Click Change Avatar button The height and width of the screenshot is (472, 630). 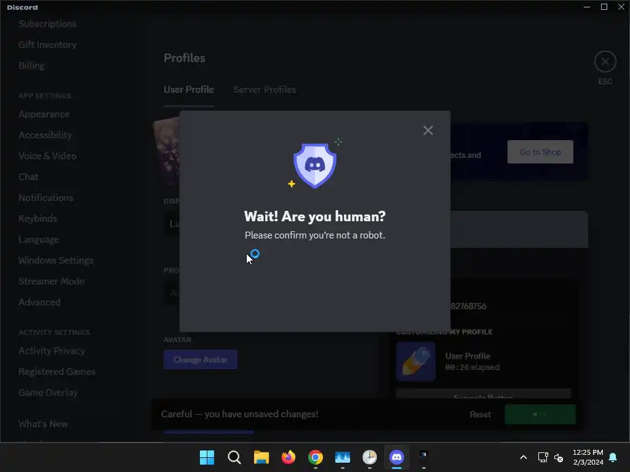[x=201, y=360]
